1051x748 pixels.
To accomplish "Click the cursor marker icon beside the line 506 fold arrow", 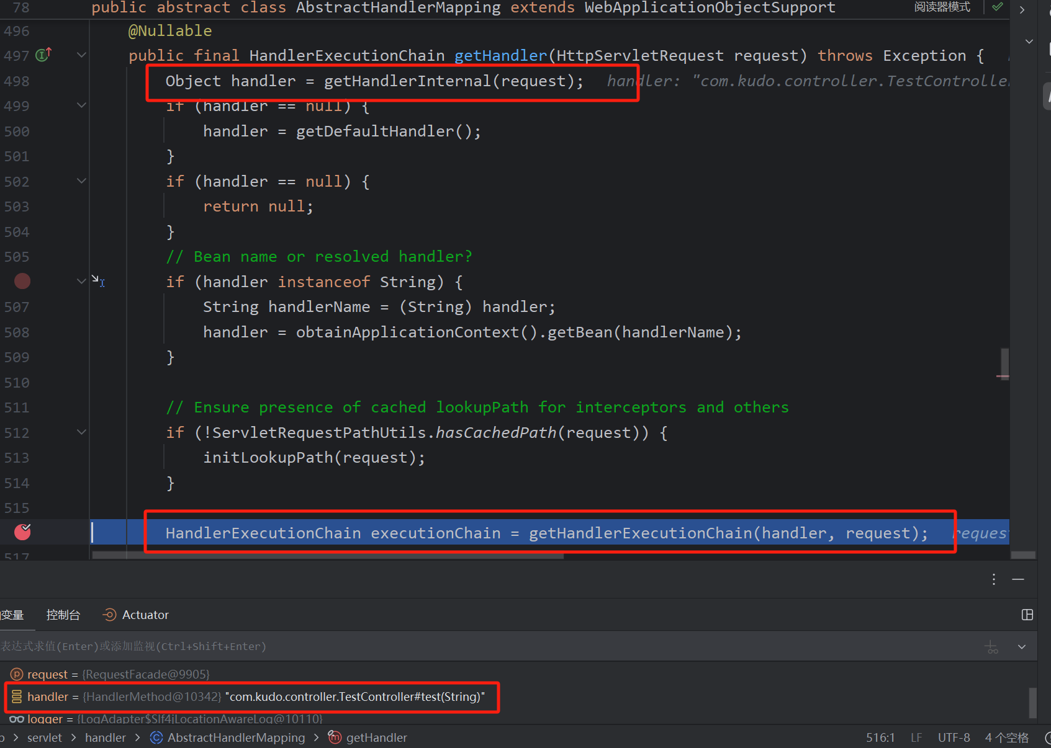I will [x=98, y=281].
